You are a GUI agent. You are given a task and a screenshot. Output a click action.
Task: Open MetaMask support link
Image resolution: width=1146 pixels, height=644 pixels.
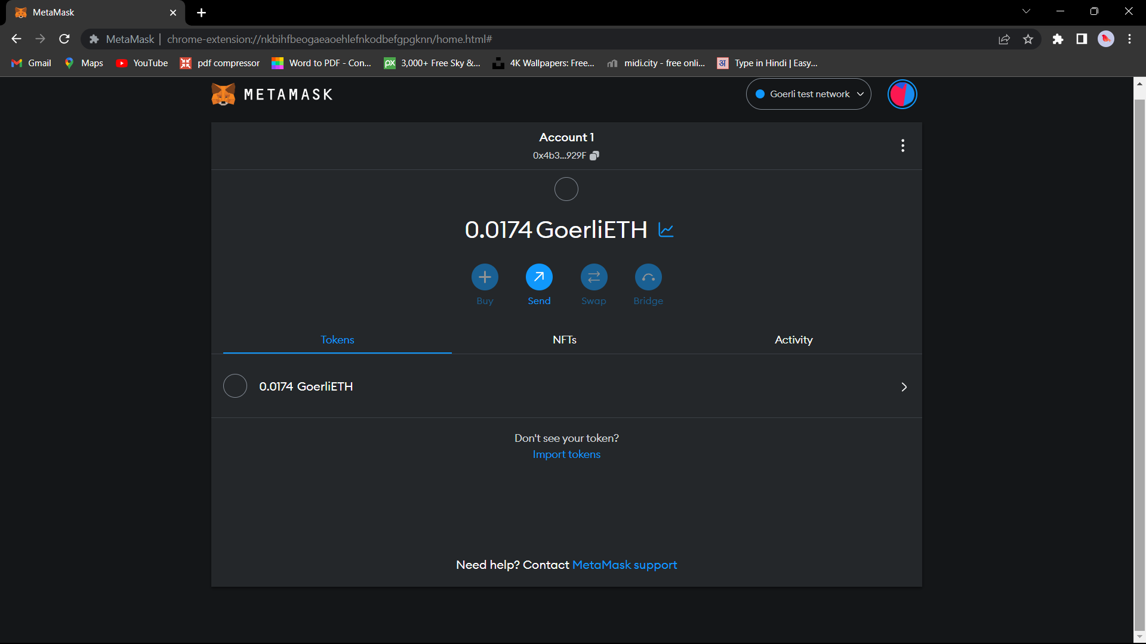coord(624,564)
